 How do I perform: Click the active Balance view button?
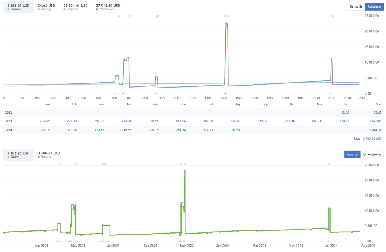(374, 6)
